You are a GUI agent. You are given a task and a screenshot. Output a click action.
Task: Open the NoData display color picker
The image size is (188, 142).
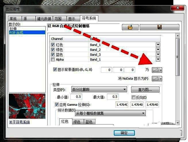coord(157,78)
